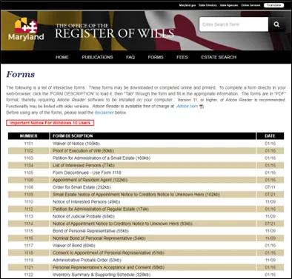The image size is (292, 279).
Task: Open the FORMS navigation item
Action: point(156,57)
